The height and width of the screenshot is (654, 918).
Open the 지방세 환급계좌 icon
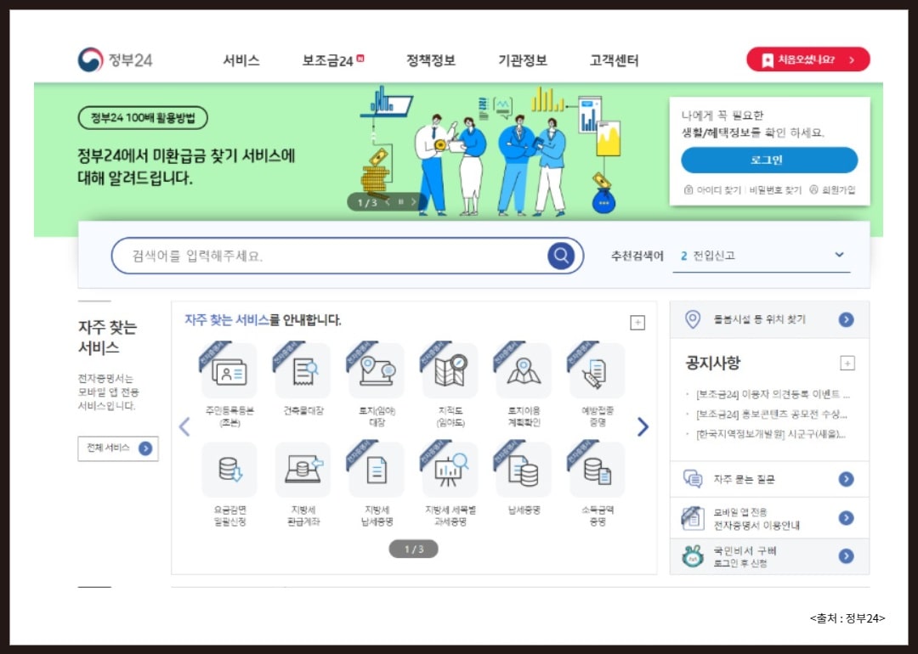point(303,470)
